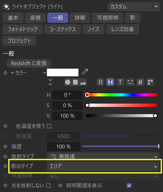
Task: Click the Redshift に変換 button
Action: (29, 63)
